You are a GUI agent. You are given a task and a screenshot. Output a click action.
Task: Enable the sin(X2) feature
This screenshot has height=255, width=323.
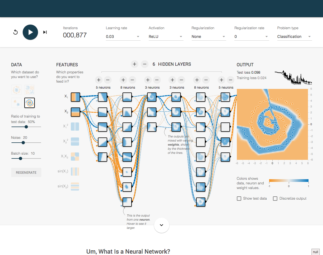[x=75, y=187]
